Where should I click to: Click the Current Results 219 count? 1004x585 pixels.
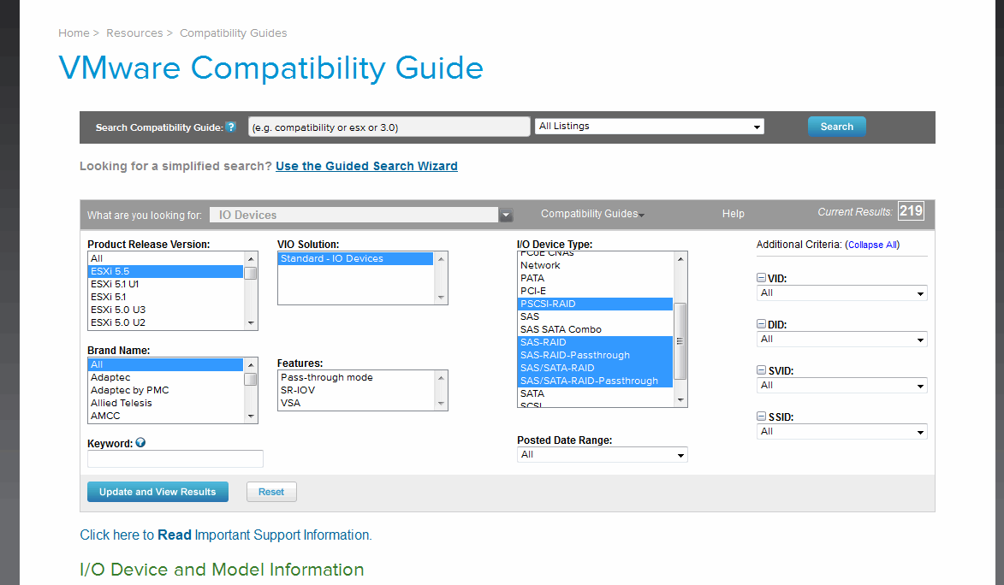click(911, 210)
